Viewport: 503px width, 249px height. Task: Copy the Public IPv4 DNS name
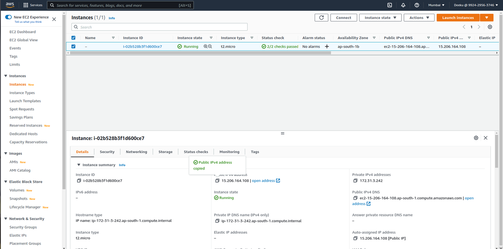[x=356, y=198]
